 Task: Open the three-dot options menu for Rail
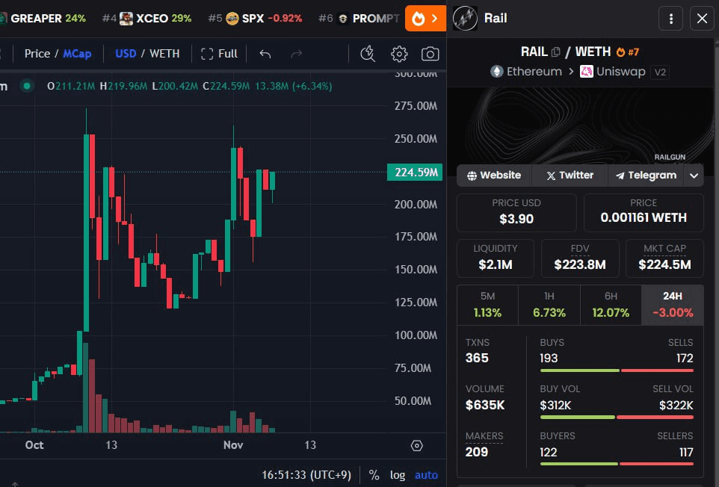tap(670, 19)
